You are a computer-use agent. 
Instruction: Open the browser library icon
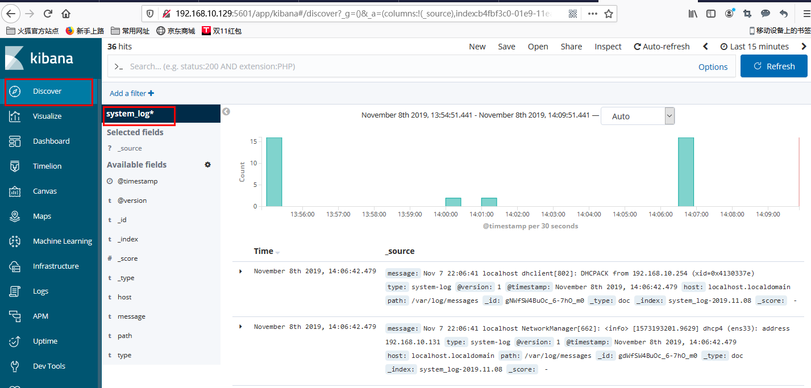tap(693, 14)
